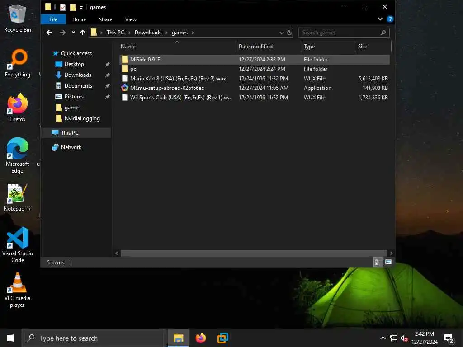Click the New Folder quick access icon
Screen dimensions: 463x347
point(73,7)
